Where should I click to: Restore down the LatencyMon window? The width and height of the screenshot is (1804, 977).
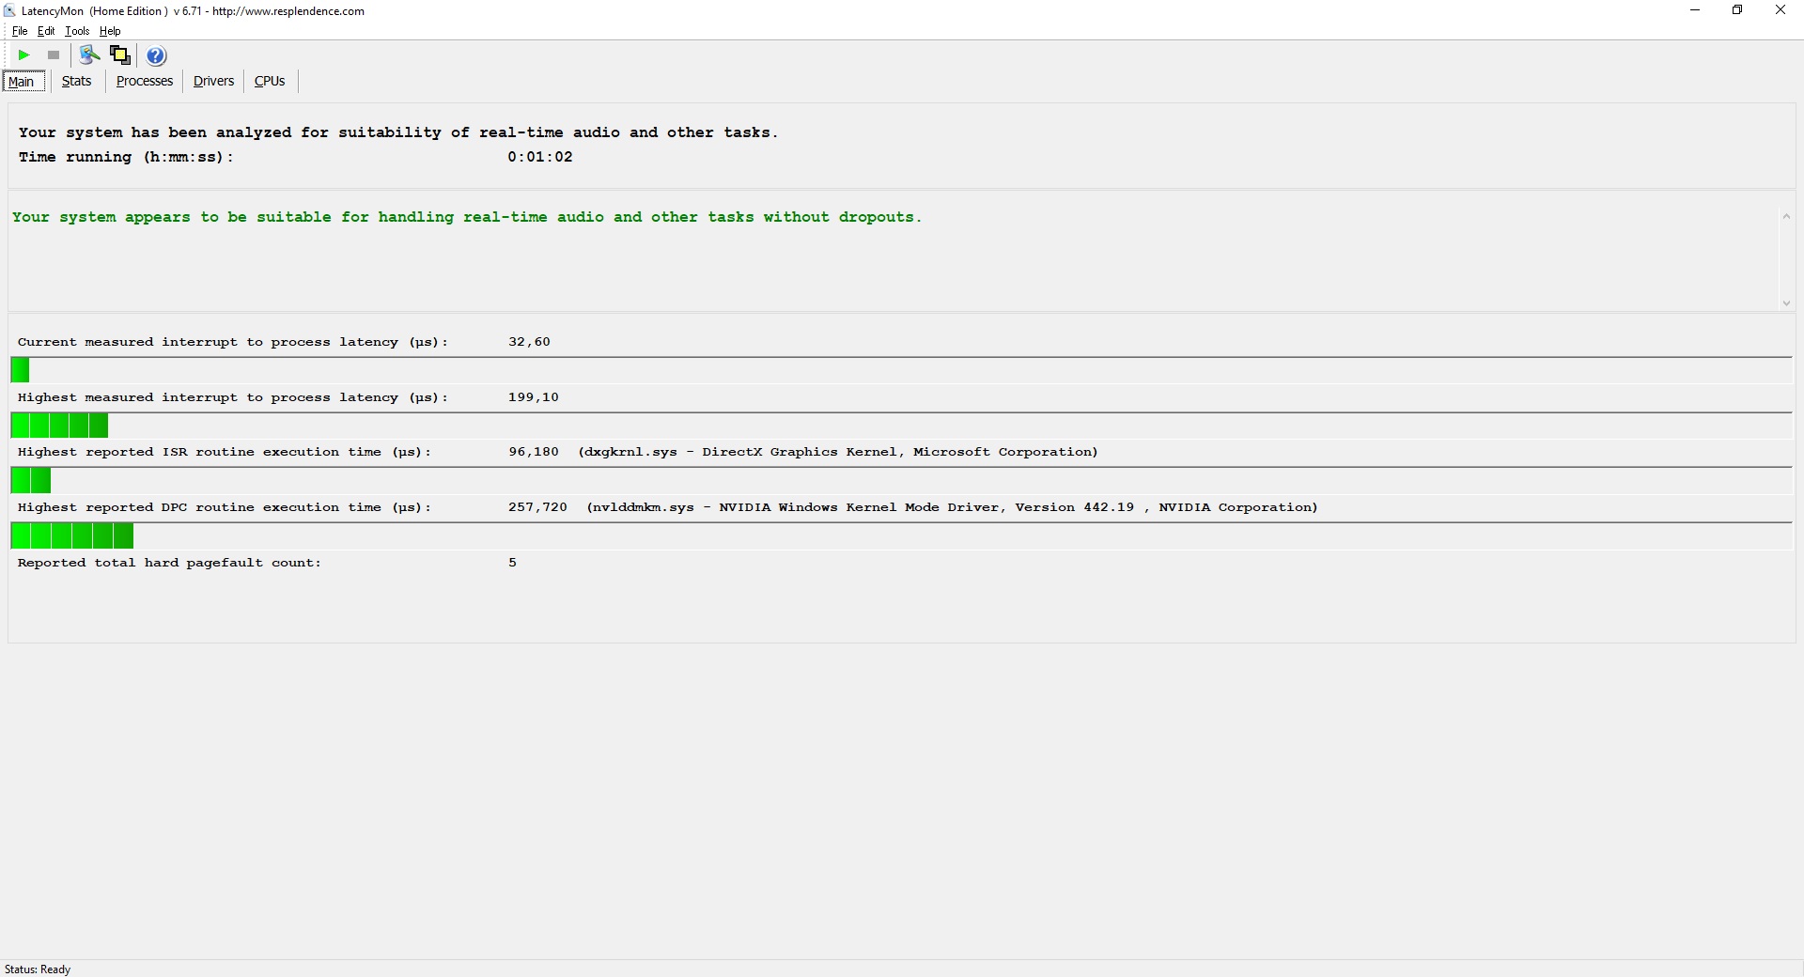[x=1737, y=10]
